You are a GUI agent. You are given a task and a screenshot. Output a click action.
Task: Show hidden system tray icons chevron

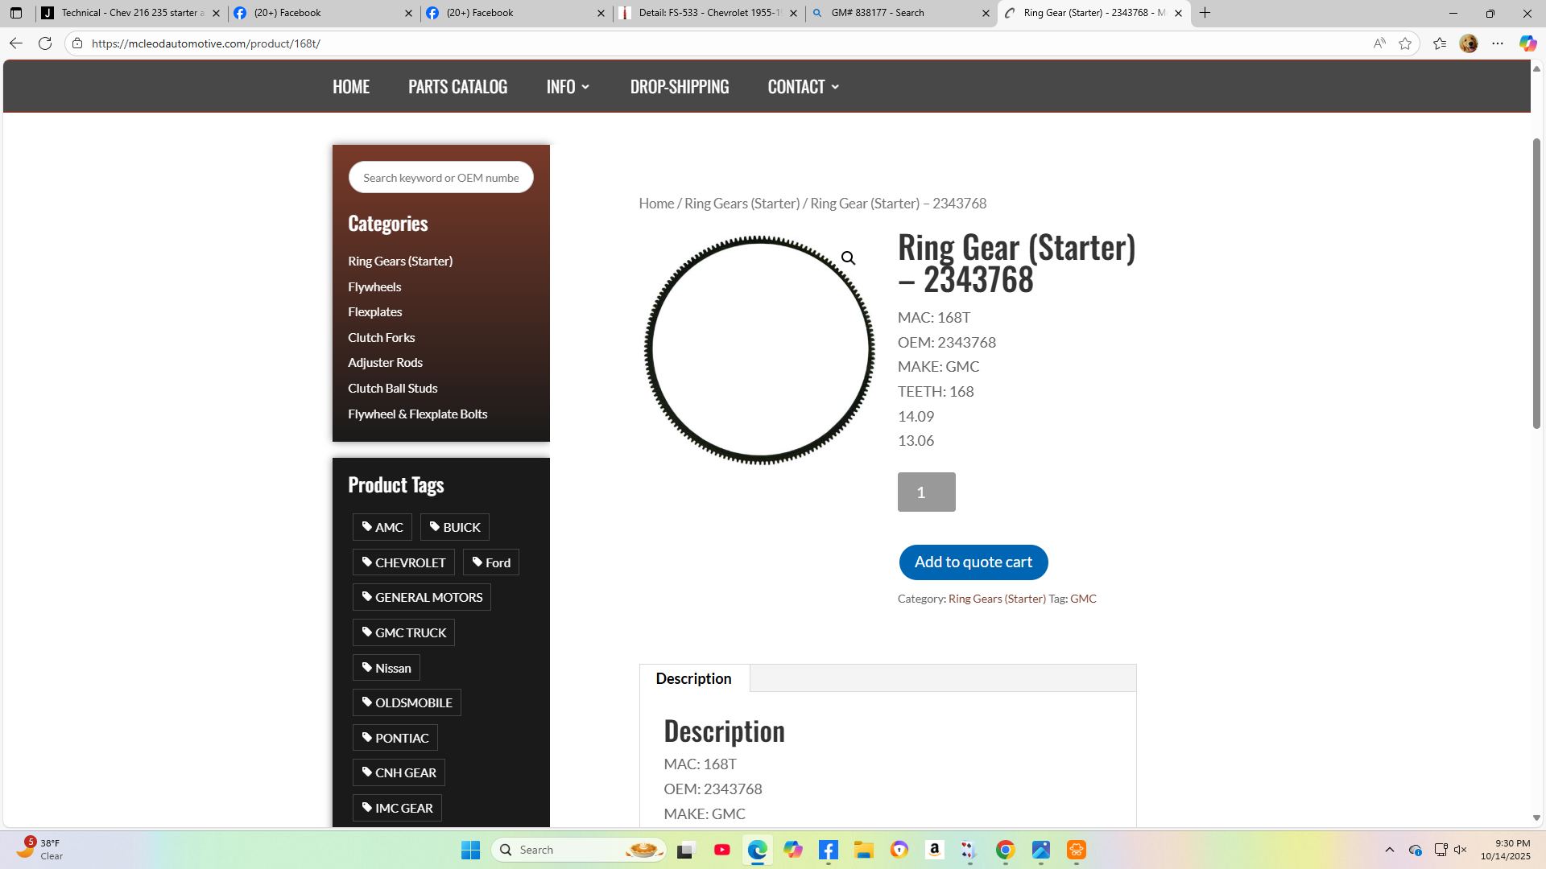pyautogui.click(x=1389, y=850)
